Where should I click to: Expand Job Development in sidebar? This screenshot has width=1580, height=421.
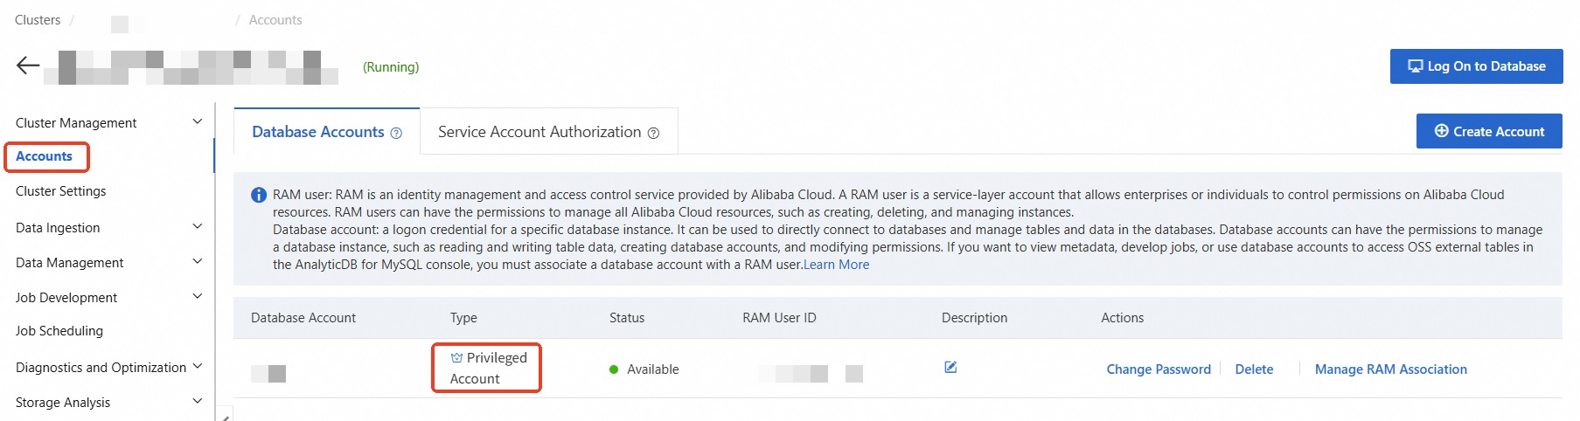[x=198, y=297]
